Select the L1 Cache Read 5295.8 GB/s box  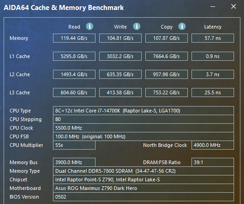click(74, 56)
